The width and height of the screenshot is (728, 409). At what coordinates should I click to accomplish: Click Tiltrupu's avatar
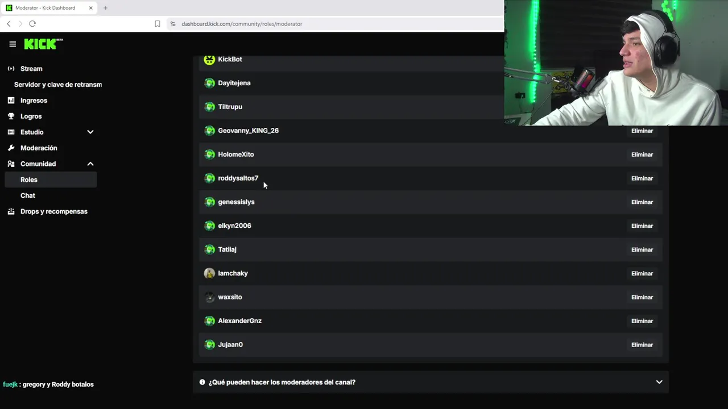pyautogui.click(x=209, y=107)
